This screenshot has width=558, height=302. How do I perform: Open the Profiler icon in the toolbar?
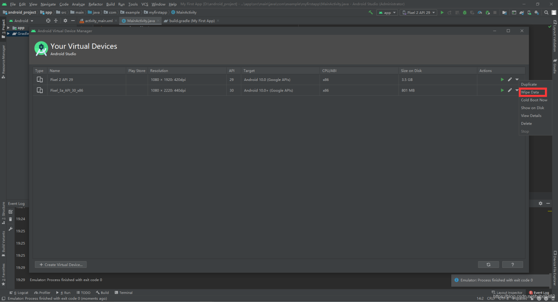tap(480, 13)
